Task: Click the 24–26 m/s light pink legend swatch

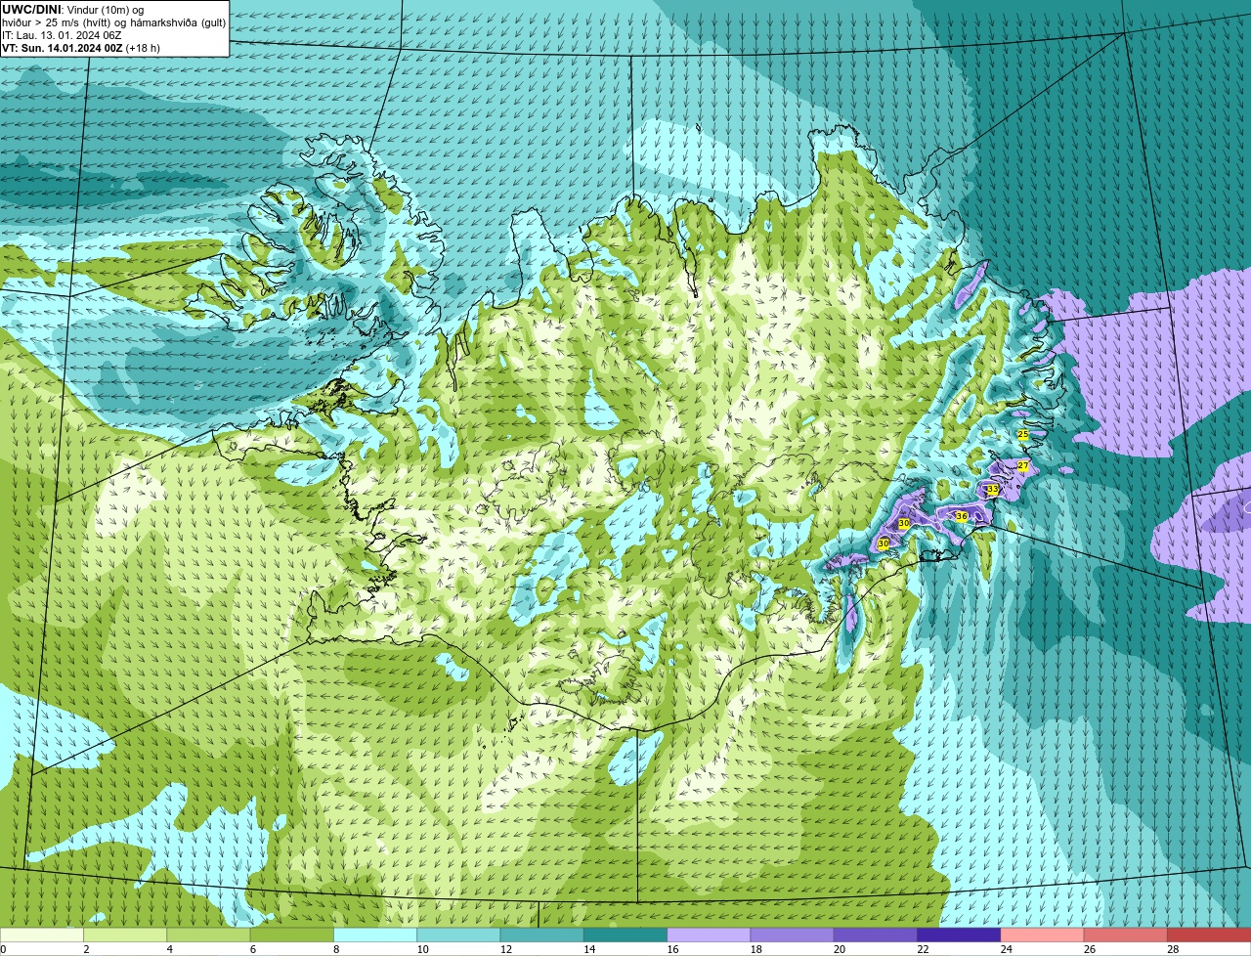Action: coord(1043,934)
